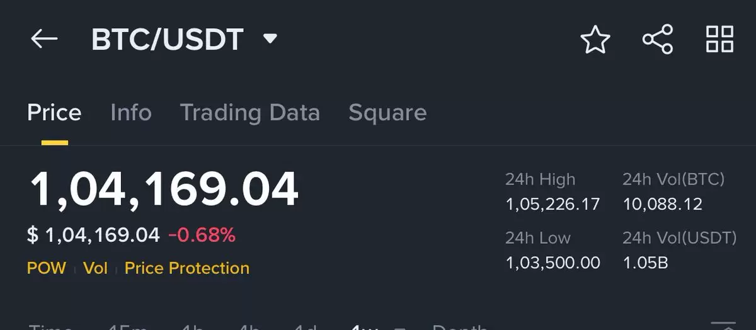
Task: Switch to the Info tab
Action: (x=130, y=113)
